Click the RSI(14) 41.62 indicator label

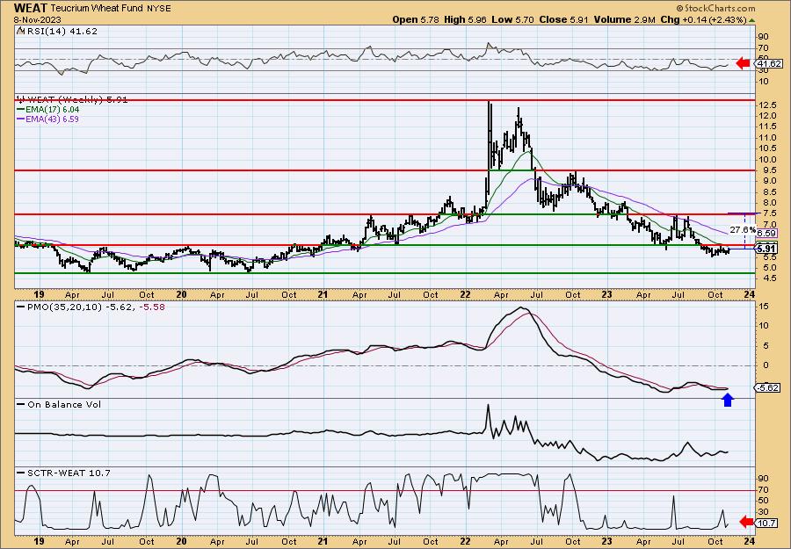(x=57, y=31)
